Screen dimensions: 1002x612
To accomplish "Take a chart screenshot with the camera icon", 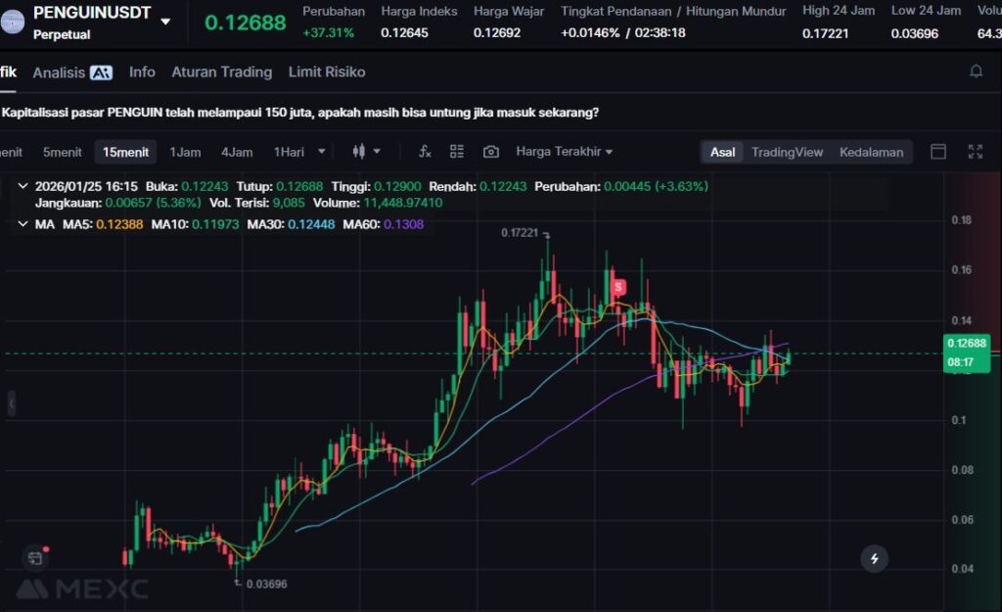I will tap(491, 152).
